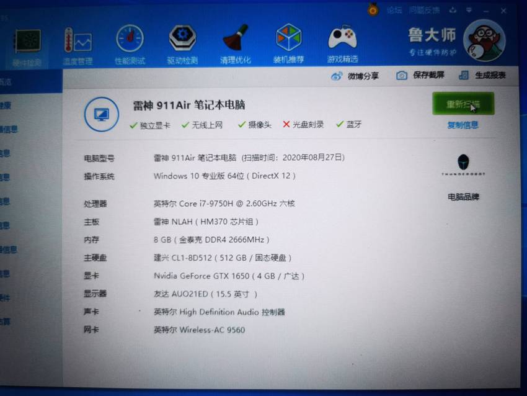Click the 雷神 NLAH motherboard value
The height and width of the screenshot is (396, 527).
pos(206,222)
